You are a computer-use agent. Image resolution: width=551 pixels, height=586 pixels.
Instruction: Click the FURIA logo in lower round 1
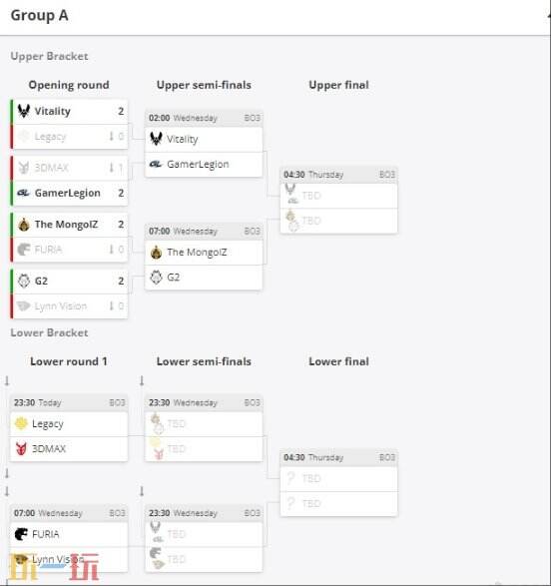click(x=21, y=534)
